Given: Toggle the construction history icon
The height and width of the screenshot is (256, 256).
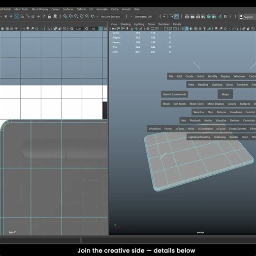Looking at the screenshot, I should [x=176, y=16].
